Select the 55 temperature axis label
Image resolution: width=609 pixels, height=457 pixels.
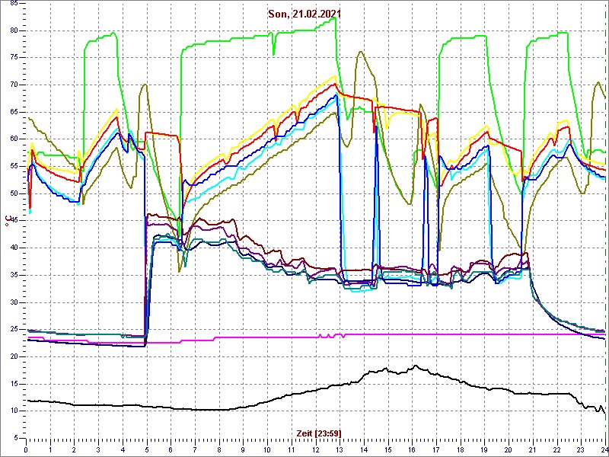pyautogui.click(x=13, y=166)
